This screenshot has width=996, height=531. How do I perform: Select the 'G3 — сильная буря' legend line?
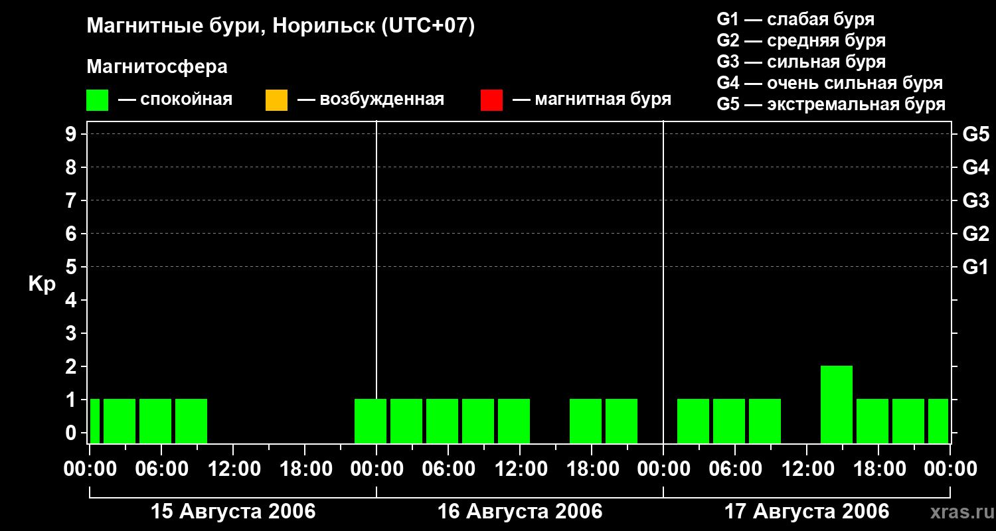(801, 62)
